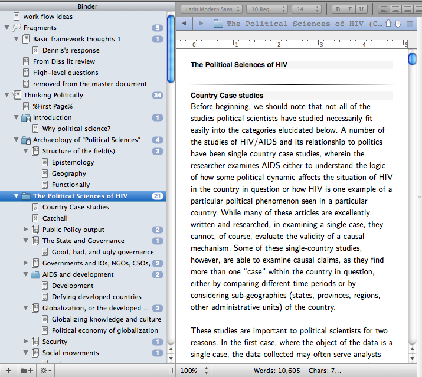Open the font size 14 dropdown
This screenshot has height=377, width=422.
coord(306,9)
